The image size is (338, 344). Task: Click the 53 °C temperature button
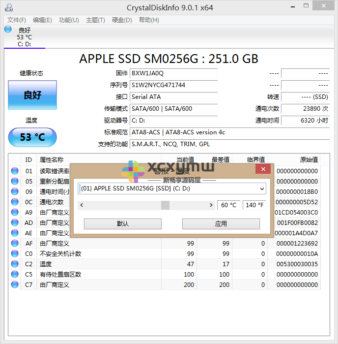click(x=32, y=137)
